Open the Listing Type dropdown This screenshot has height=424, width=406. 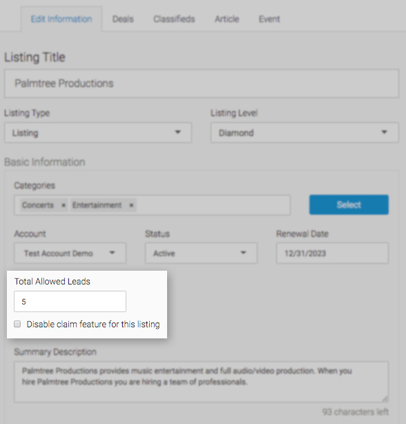(98, 133)
